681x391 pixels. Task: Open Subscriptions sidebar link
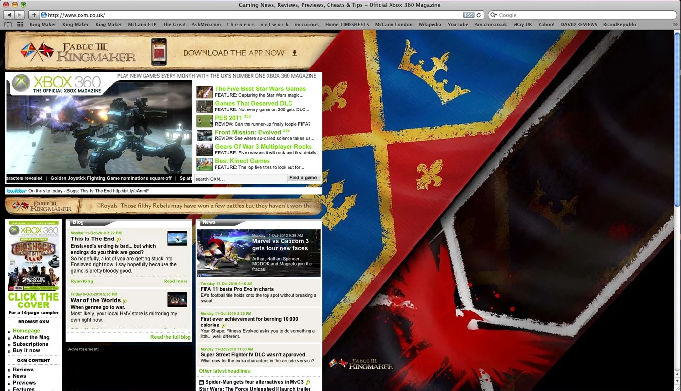31,344
